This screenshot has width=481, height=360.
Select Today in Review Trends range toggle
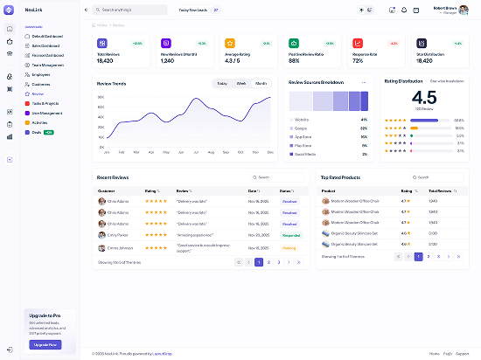(222, 83)
